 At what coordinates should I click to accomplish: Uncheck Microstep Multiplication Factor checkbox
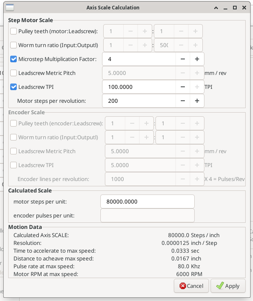(x=13, y=59)
